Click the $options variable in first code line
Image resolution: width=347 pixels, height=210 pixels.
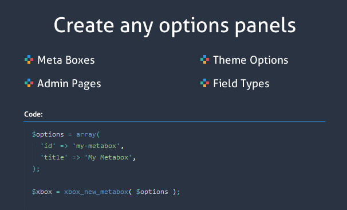click(48, 134)
